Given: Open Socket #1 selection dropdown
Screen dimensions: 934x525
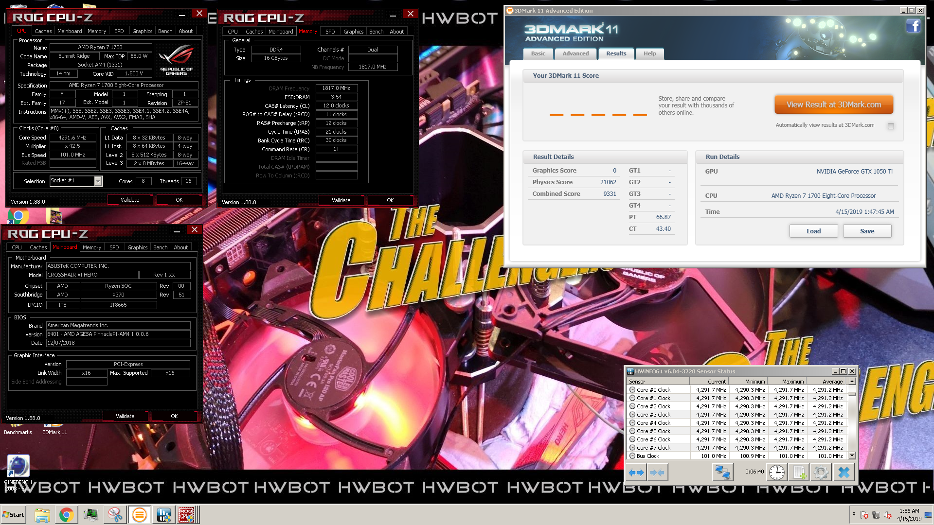Looking at the screenshot, I should [x=98, y=181].
